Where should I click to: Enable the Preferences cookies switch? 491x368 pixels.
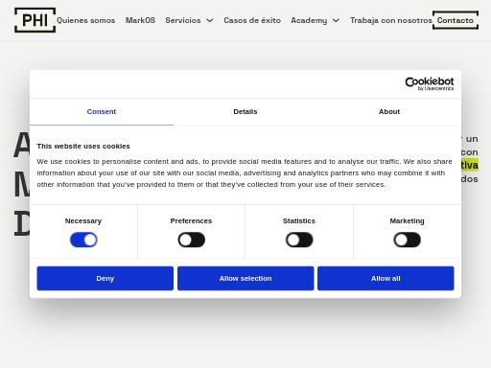click(191, 240)
